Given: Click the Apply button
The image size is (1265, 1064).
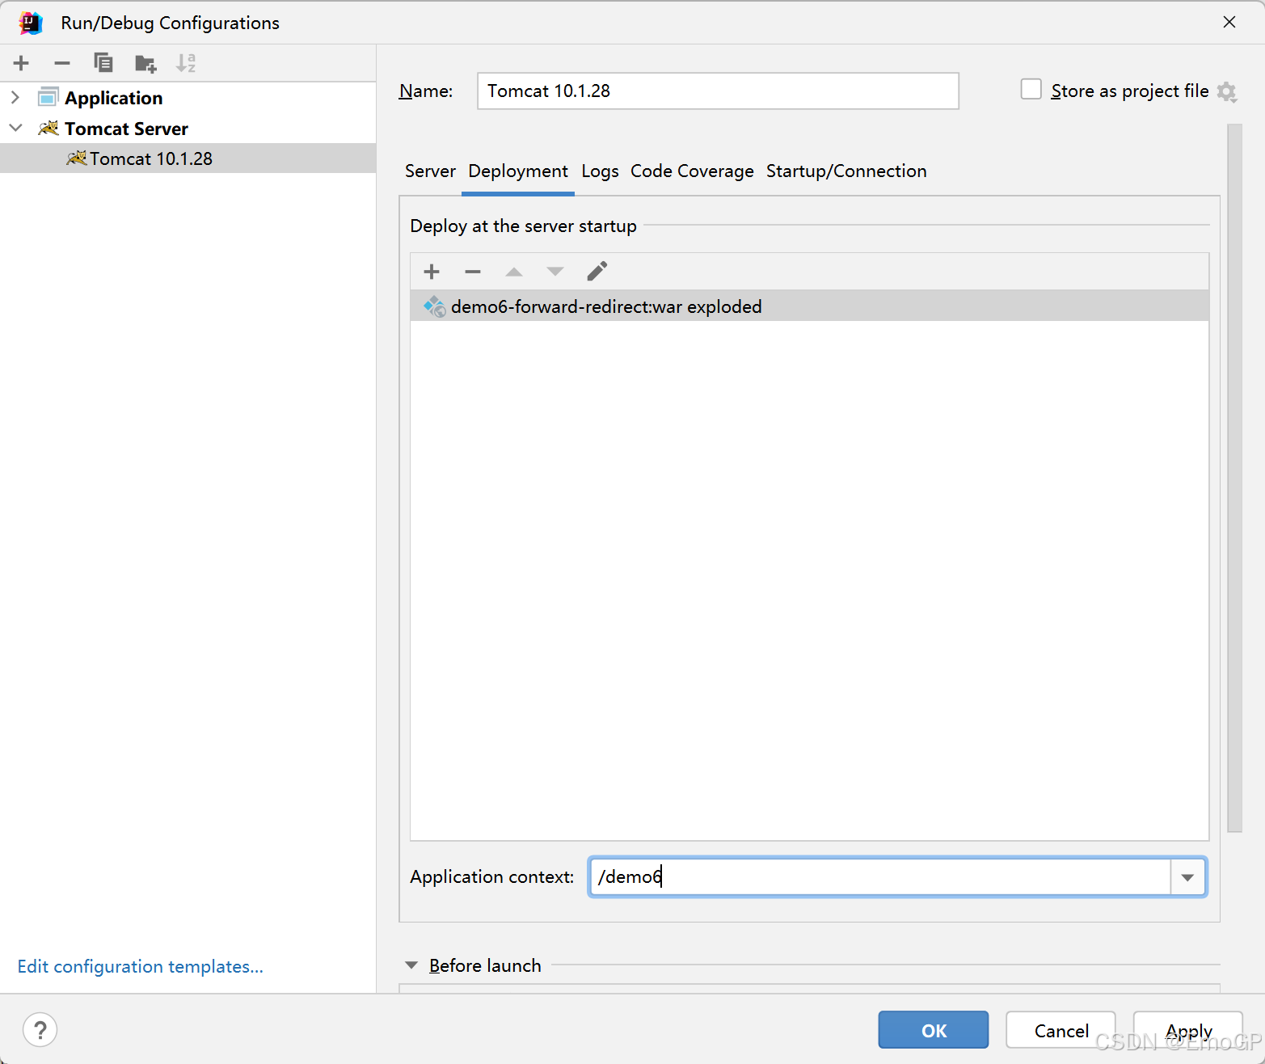Looking at the screenshot, I should click(1188, 1029).
